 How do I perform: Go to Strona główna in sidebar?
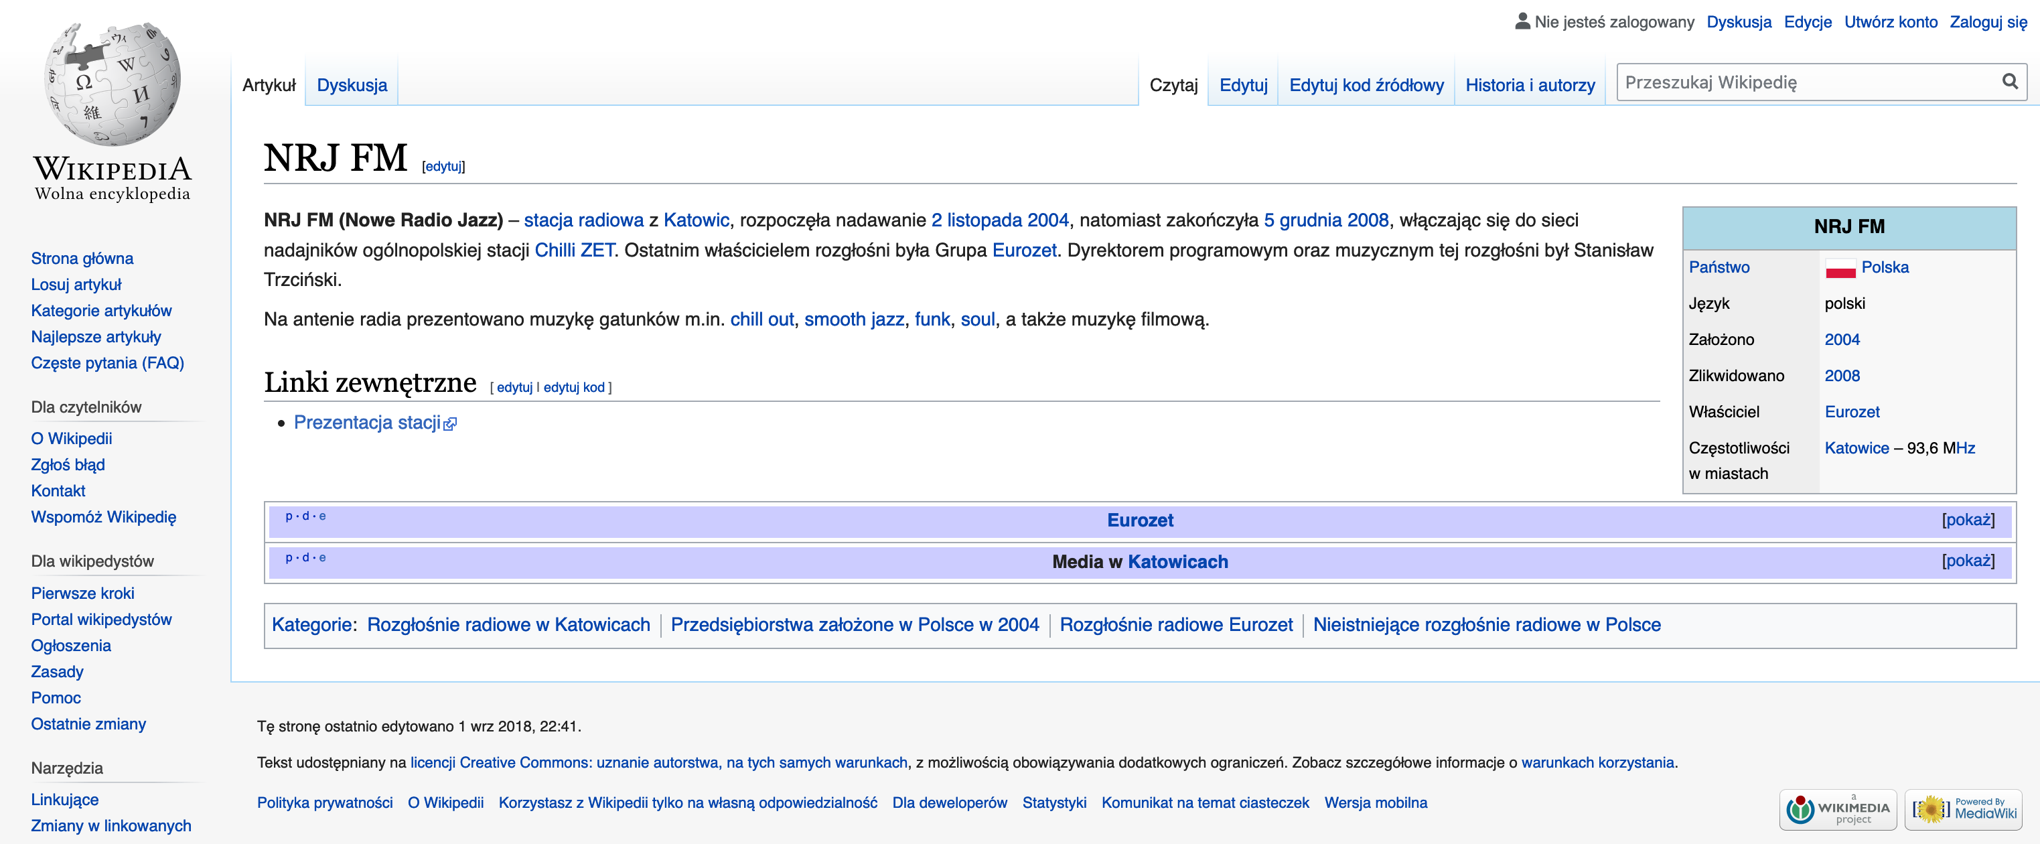click(x=82, y=259)
